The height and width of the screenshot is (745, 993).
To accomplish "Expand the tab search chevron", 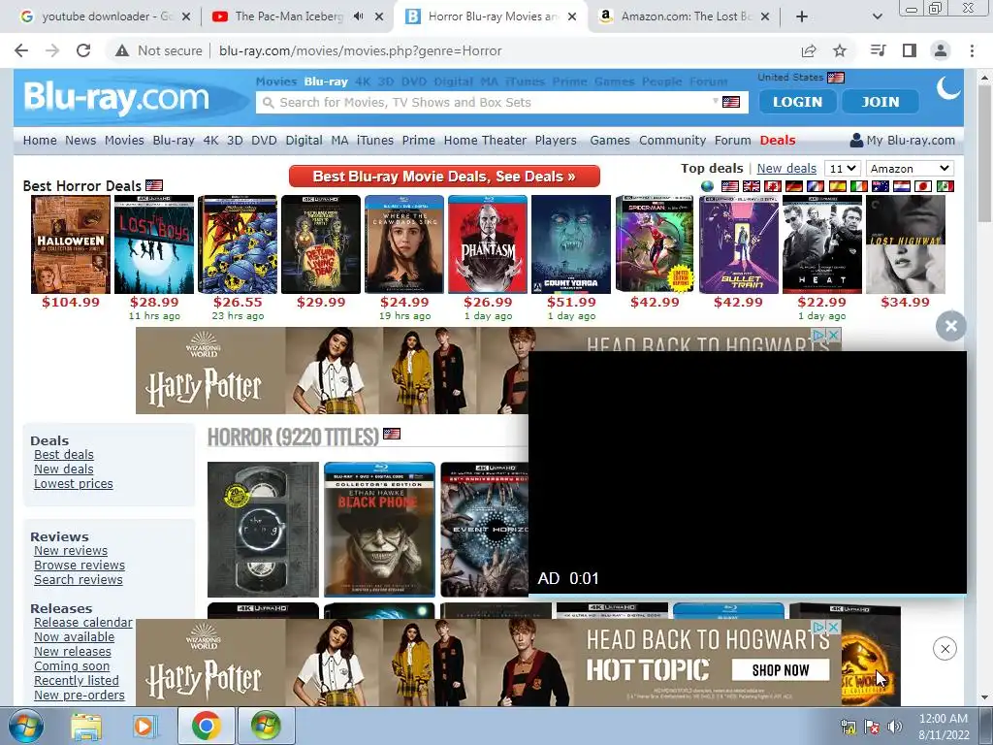I will coord(877,16).
